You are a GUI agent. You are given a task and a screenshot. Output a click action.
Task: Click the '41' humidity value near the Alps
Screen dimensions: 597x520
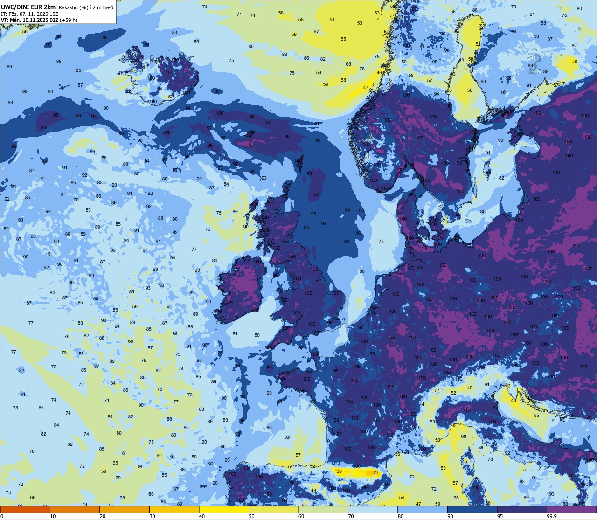[x=425, y=404]
